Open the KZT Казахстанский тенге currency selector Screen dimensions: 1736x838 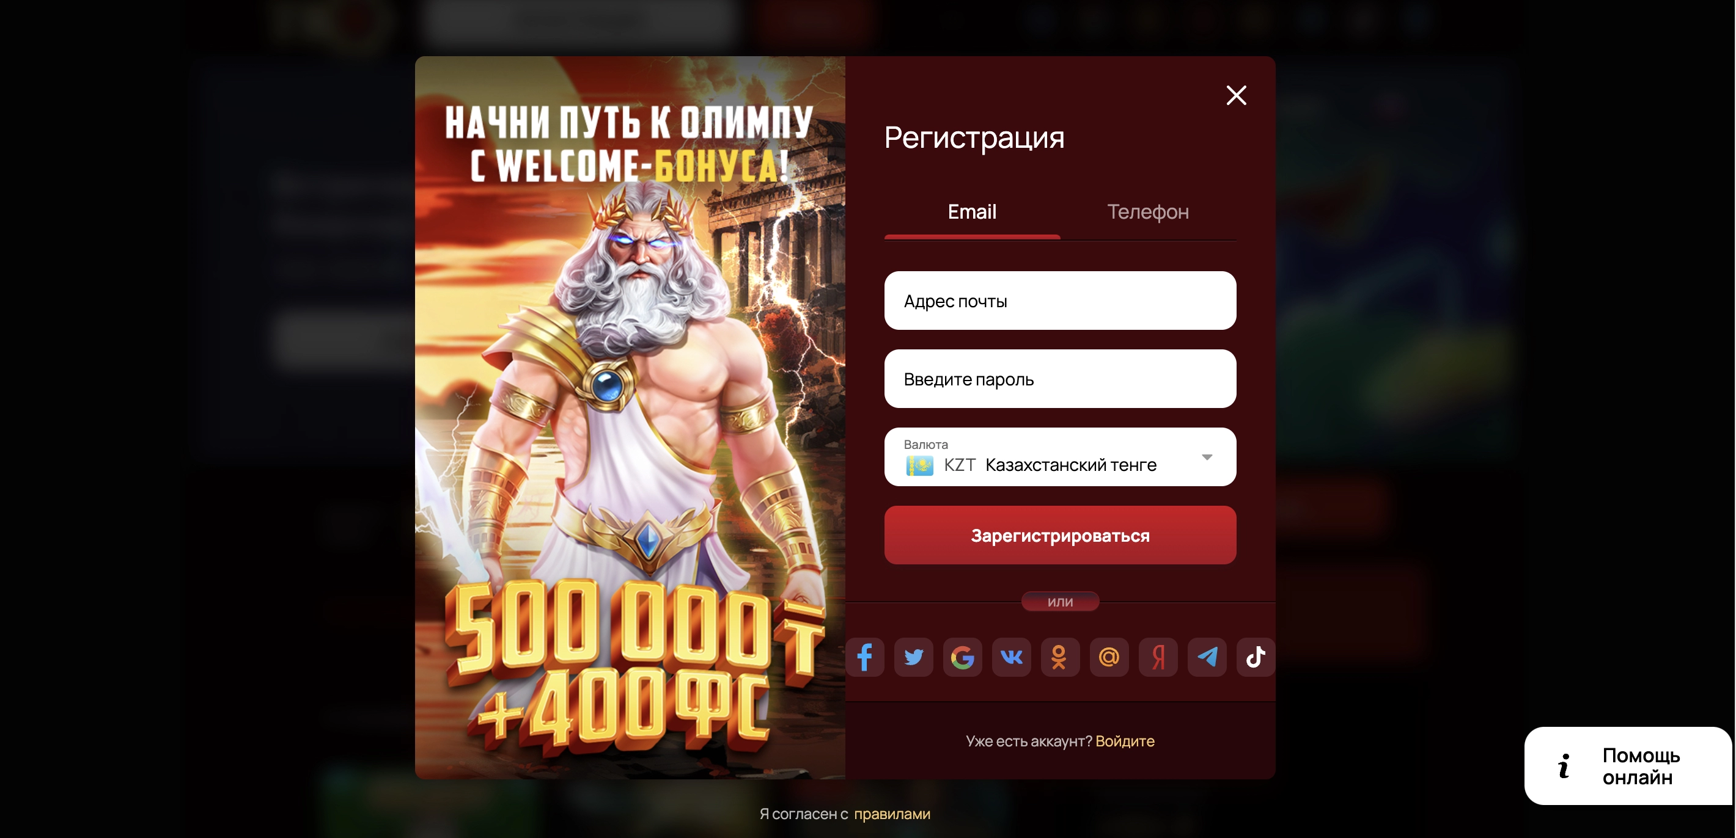1060,457
